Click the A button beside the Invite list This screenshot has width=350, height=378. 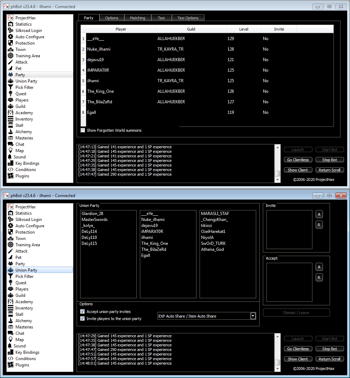tap(319, 214)
